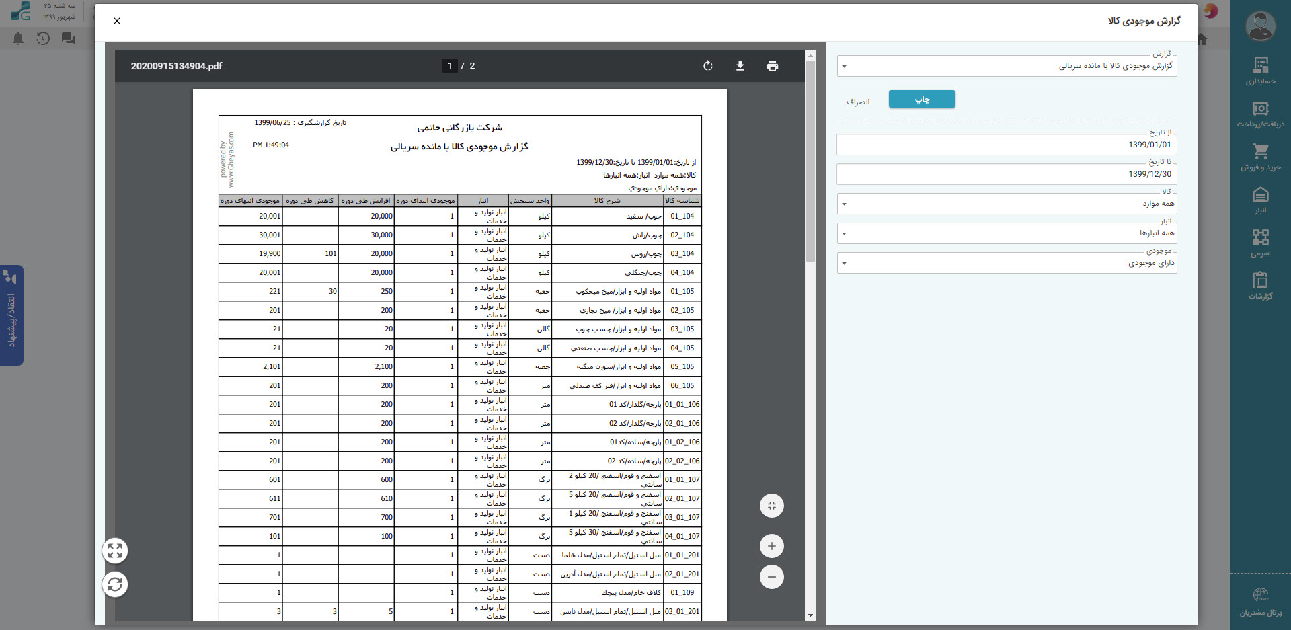This screenshot has height=630, width=1291.
Task: Open history clock icon in top bar
Action: 43,38
